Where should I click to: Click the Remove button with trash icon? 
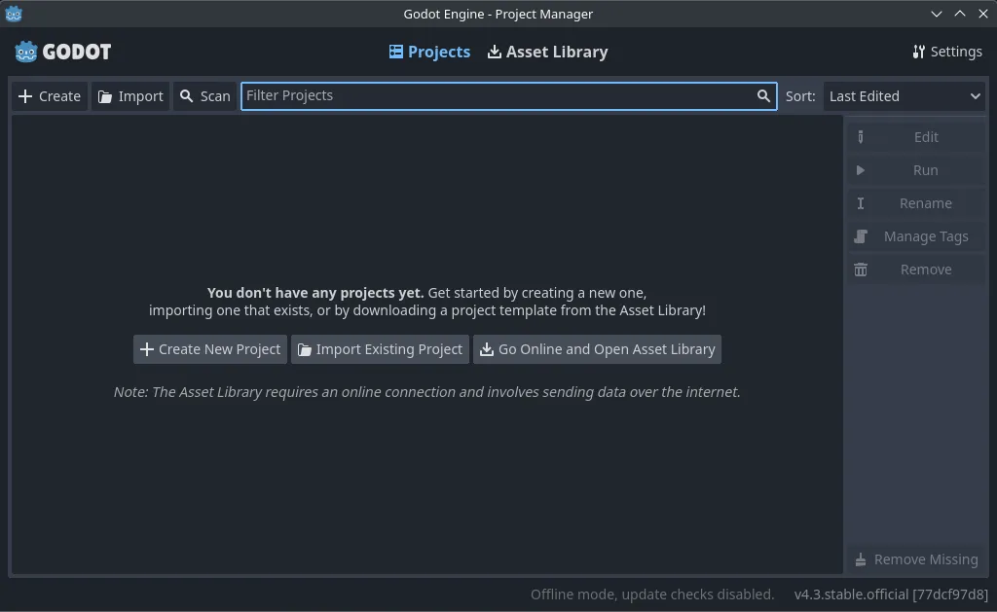(915, 270)
